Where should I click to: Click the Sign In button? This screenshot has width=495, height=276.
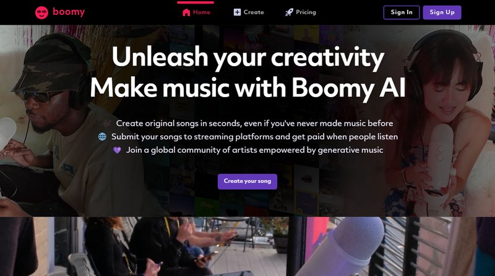402,12
